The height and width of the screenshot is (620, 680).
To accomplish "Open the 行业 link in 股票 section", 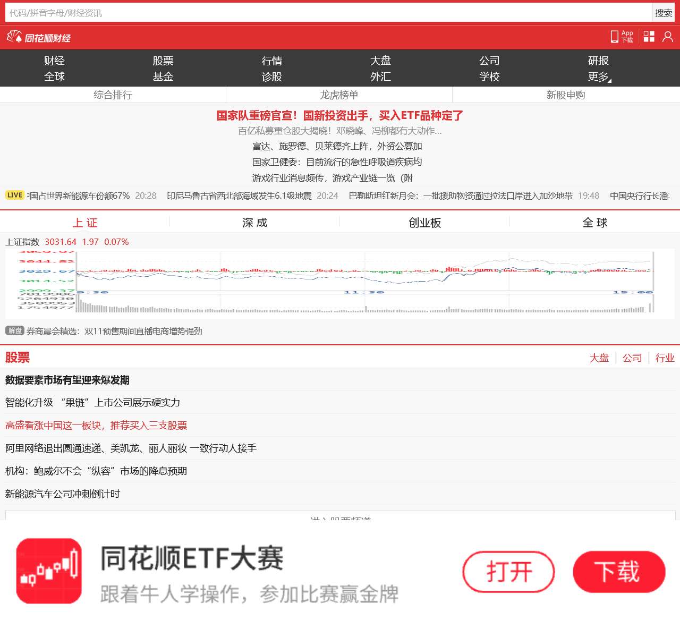I will click(x=665, y=358).
